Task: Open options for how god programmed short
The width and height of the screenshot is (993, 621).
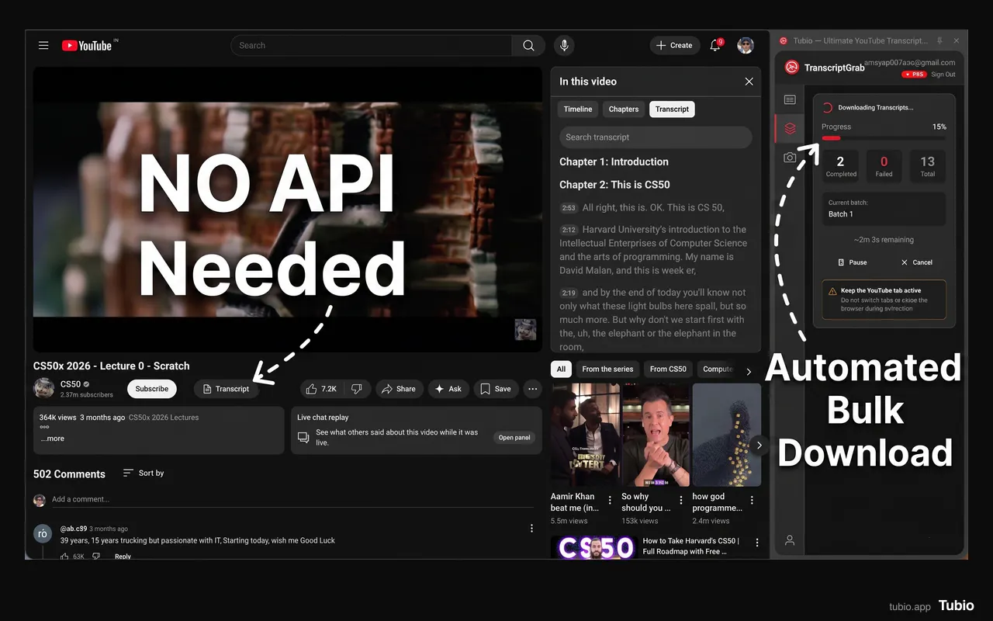Action: tap(752, 500)
